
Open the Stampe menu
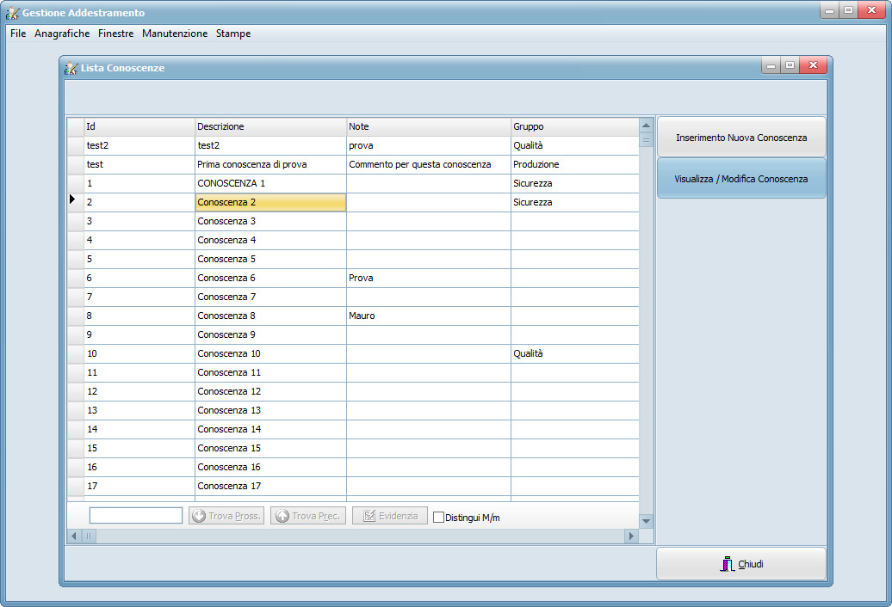[233, 34]
